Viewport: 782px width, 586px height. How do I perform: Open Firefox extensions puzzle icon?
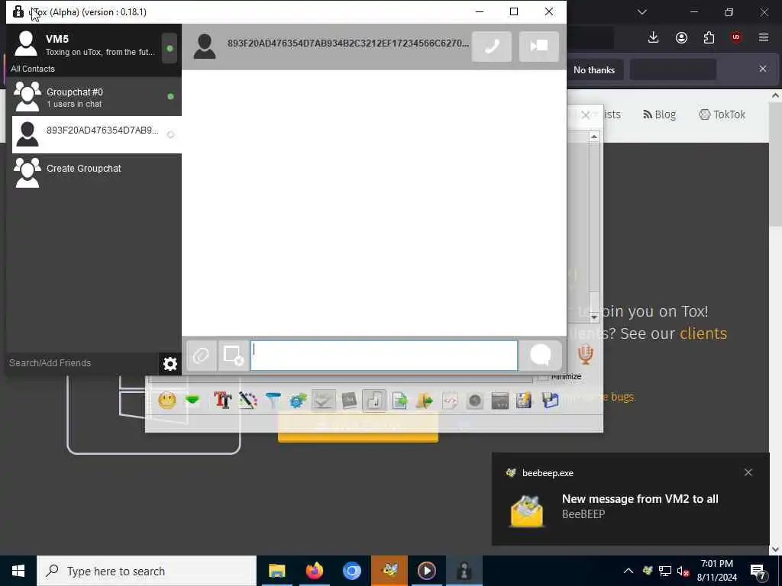click(x=709, y=37)
